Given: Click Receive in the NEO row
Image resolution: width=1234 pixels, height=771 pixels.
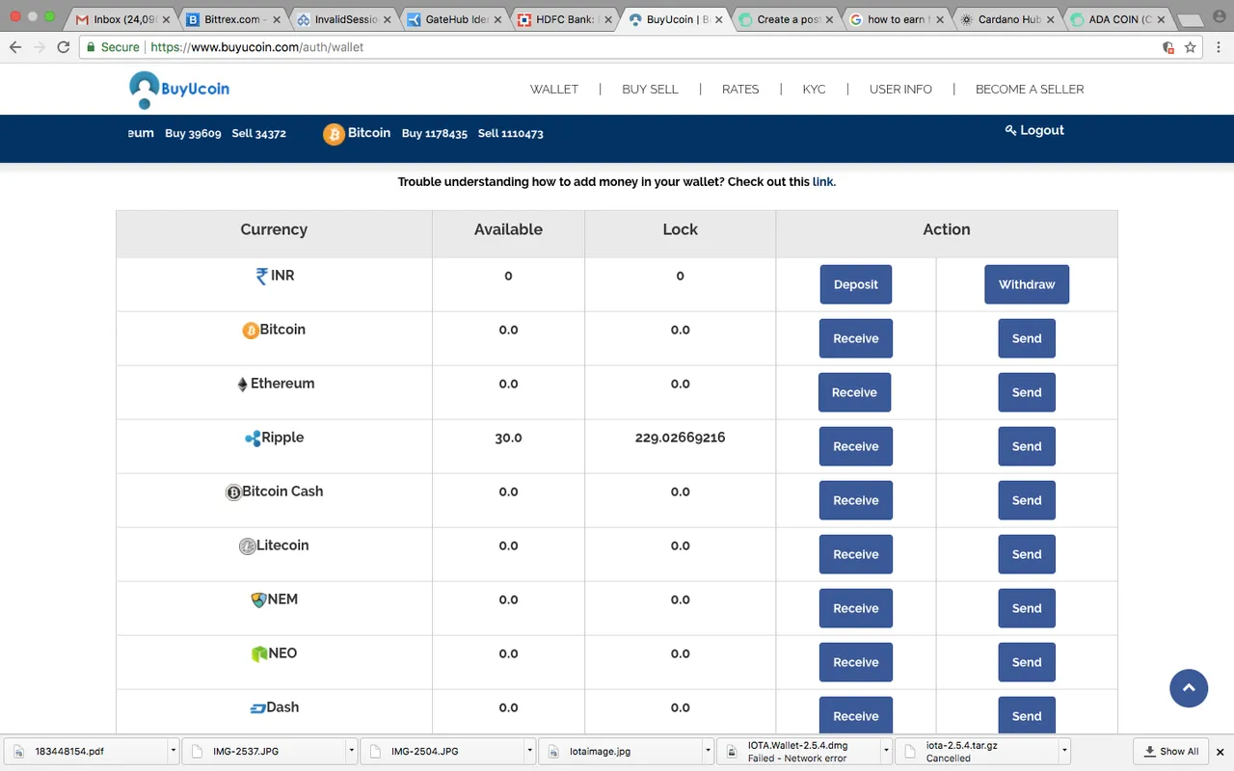Looking at the screenshot, I should 856,662.
